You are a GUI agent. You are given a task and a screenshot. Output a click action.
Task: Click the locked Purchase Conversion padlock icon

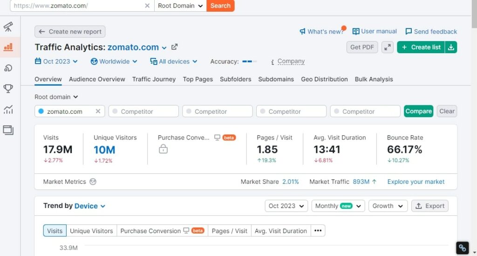point(164,149)
